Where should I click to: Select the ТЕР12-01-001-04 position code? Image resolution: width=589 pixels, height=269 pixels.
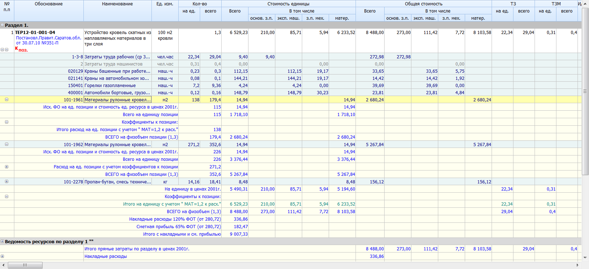click(x=35, y=33)
